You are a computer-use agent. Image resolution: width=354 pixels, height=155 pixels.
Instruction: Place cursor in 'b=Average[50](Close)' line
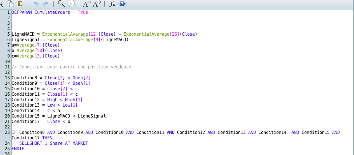coord(37,50)
